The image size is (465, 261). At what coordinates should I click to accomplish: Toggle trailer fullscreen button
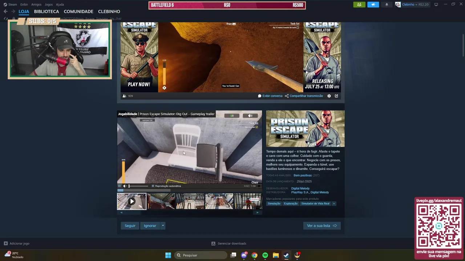[259, 186]
